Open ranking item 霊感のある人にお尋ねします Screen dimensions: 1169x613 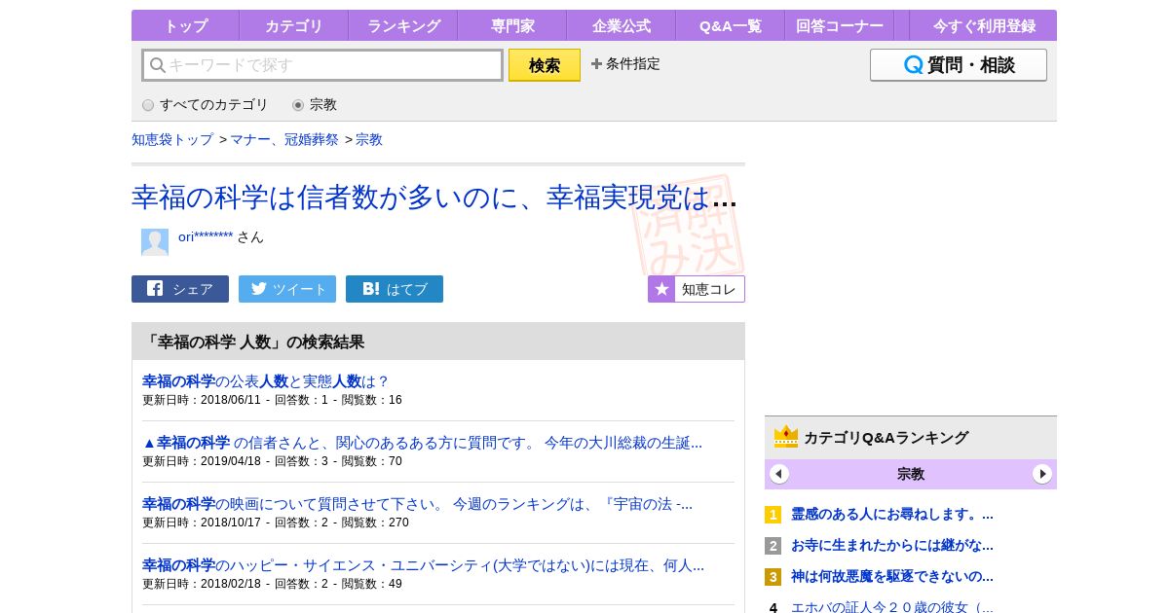pyautogui.click(x=892, y=514)
